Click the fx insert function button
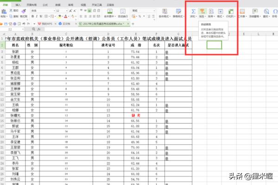Viewport: 278px width, 185px height. [x=39, y=29]
